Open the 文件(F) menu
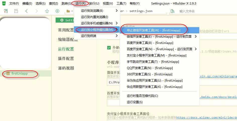Viewport: 237px width, 121px height. click(14, 4)
